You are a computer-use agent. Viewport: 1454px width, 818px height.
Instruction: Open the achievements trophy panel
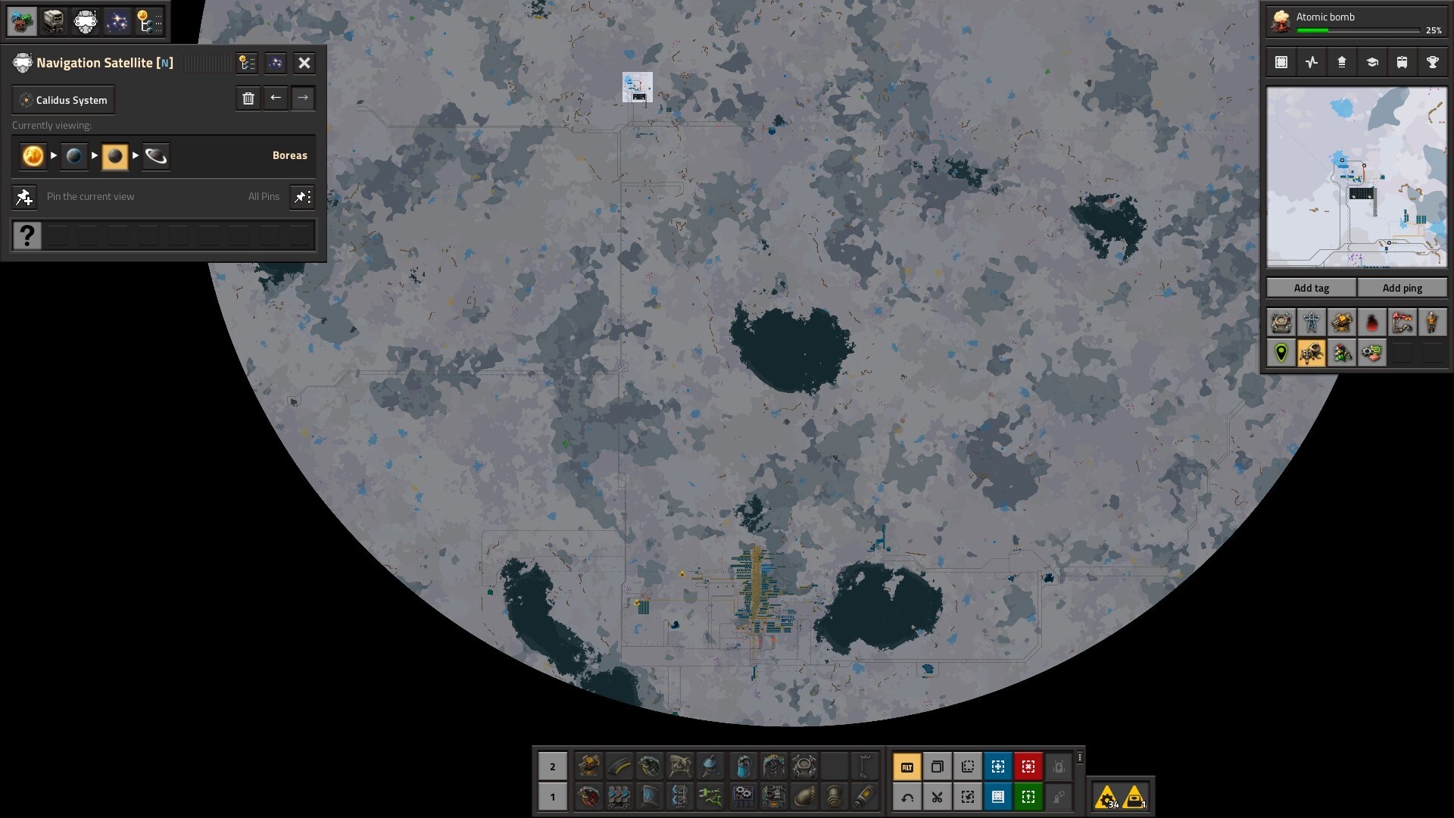pyautogui.click(x=1432, y=63)
